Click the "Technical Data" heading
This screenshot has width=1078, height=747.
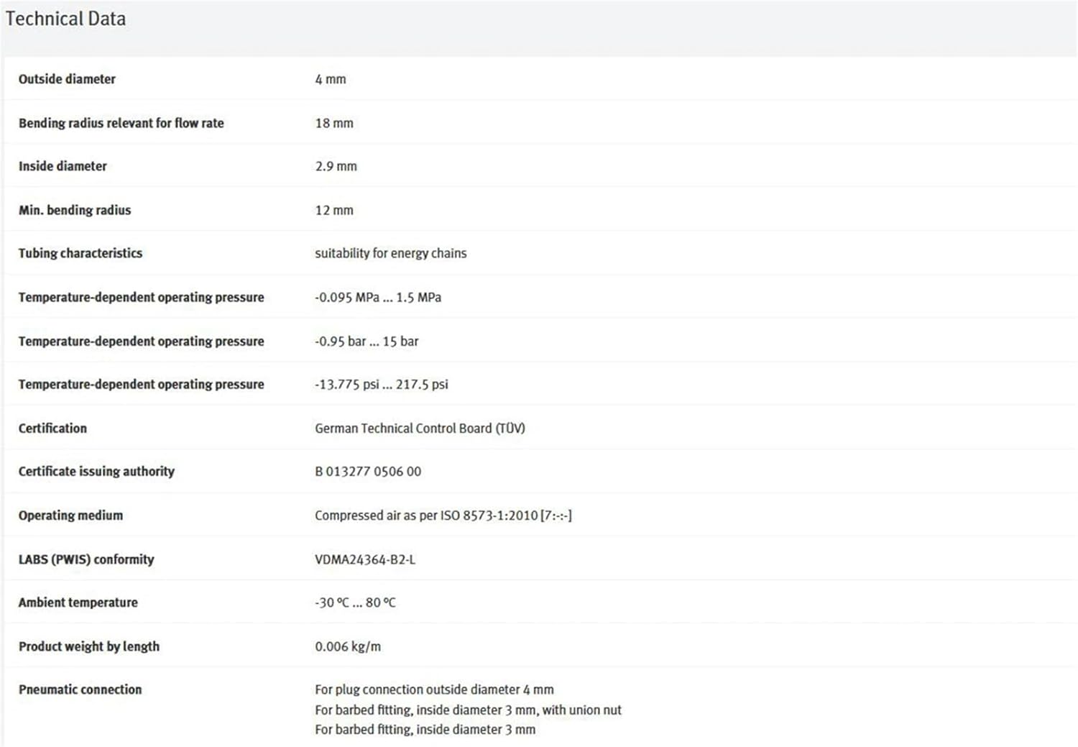pos(65,19)
